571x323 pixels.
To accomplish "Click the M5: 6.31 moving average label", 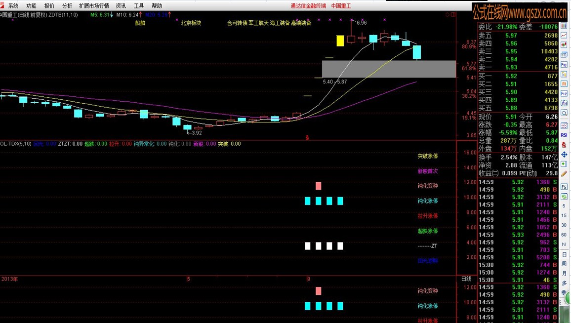I will [102, 15].
